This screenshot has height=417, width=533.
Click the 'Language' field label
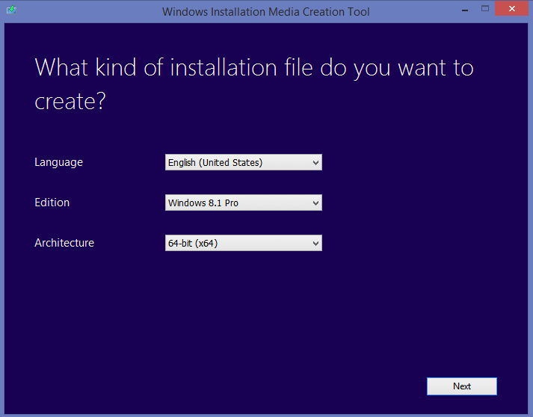pyautogui.click(x=58, y=162)
